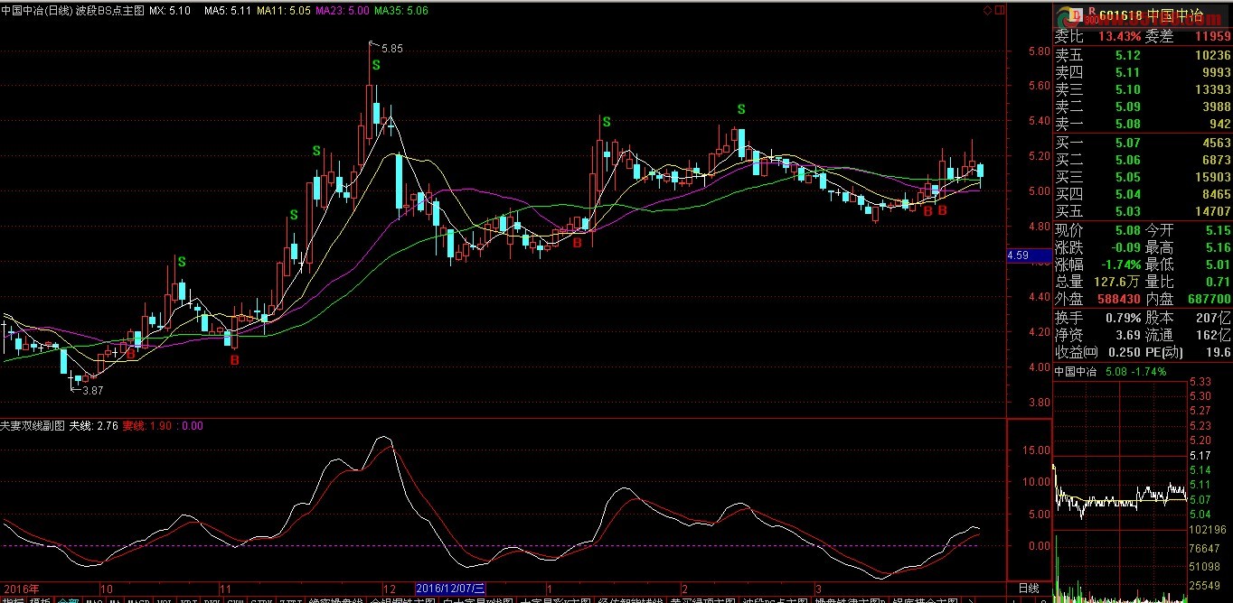This screenshot has height=603, width=1233.
Task: Click the 3.87 low price label
Action: click(x=92, y=390)
